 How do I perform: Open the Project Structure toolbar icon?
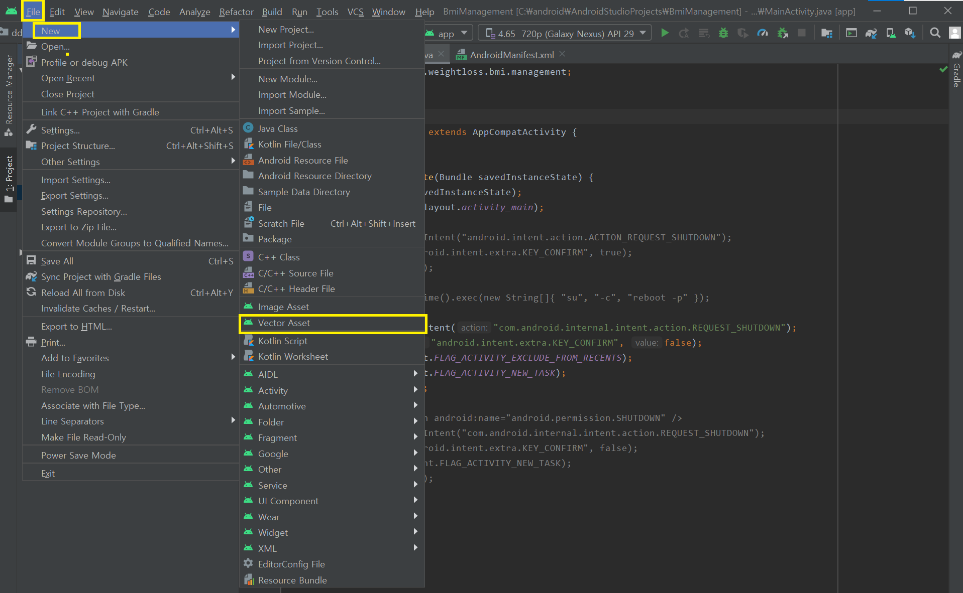[826, 33]
